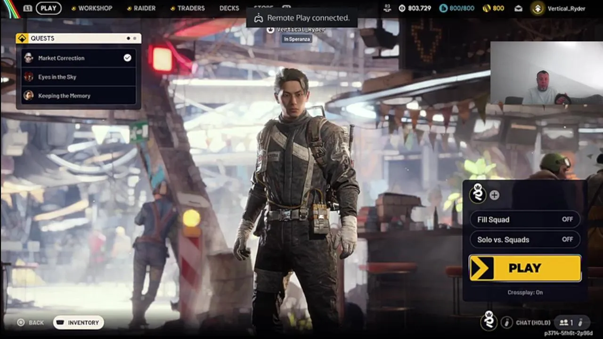Open the party members count button

point(571,323)
